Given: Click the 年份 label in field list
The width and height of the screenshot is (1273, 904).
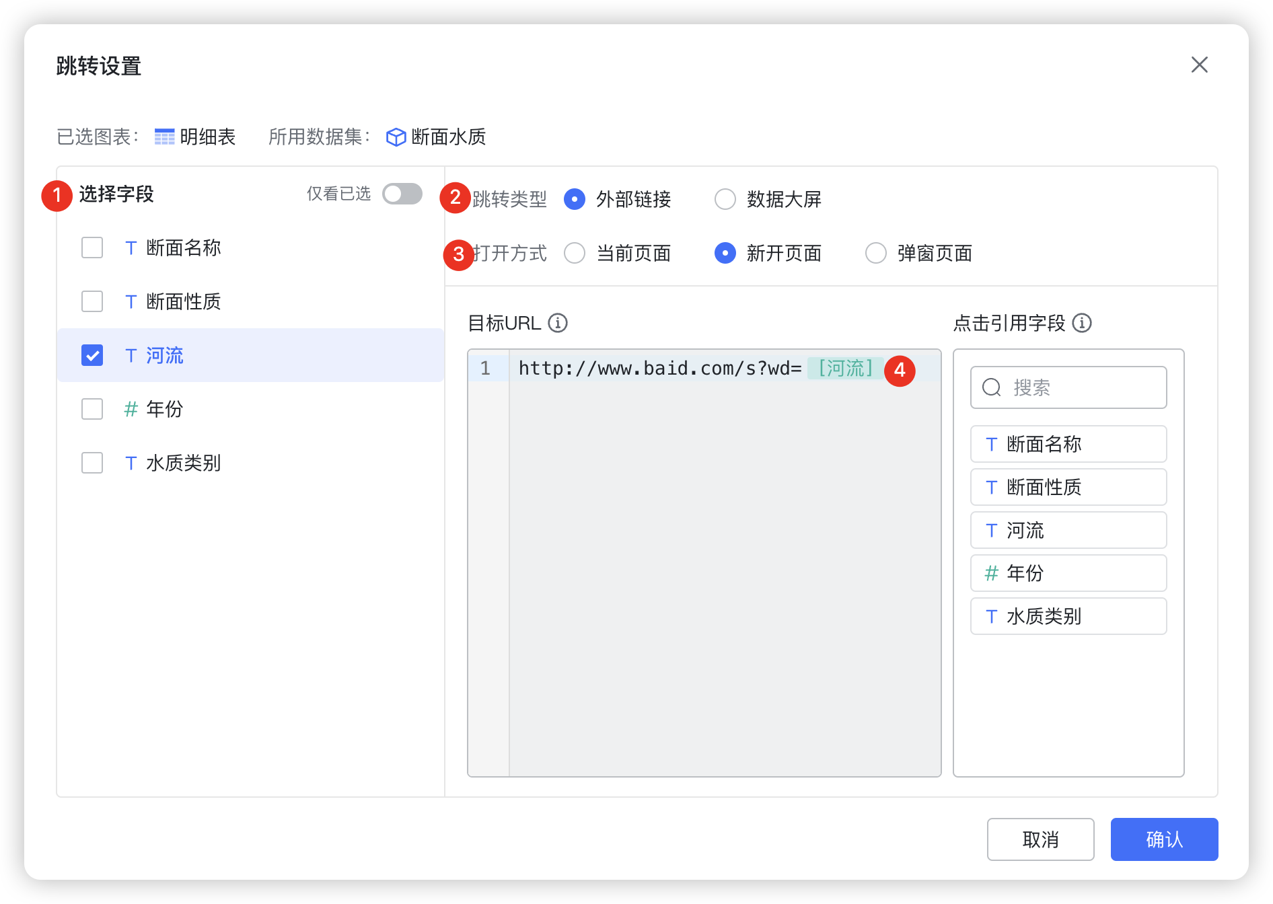Looking at the screenshot, I should pos(165,409).
